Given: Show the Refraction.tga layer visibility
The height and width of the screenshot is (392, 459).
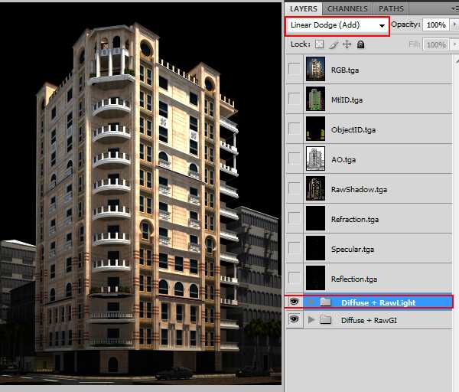Looking at the screenshot, I should (x=295, y=218).
